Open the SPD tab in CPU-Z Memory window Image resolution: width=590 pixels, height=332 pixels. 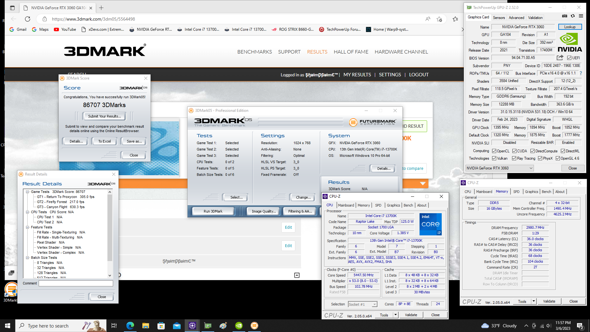tap(516, 192)
